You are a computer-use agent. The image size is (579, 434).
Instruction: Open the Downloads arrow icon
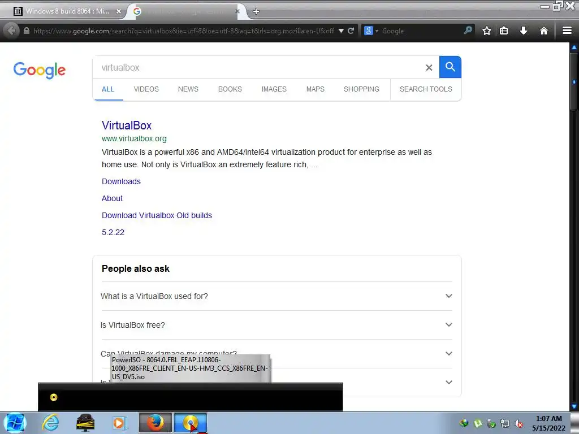pos(523,31)
